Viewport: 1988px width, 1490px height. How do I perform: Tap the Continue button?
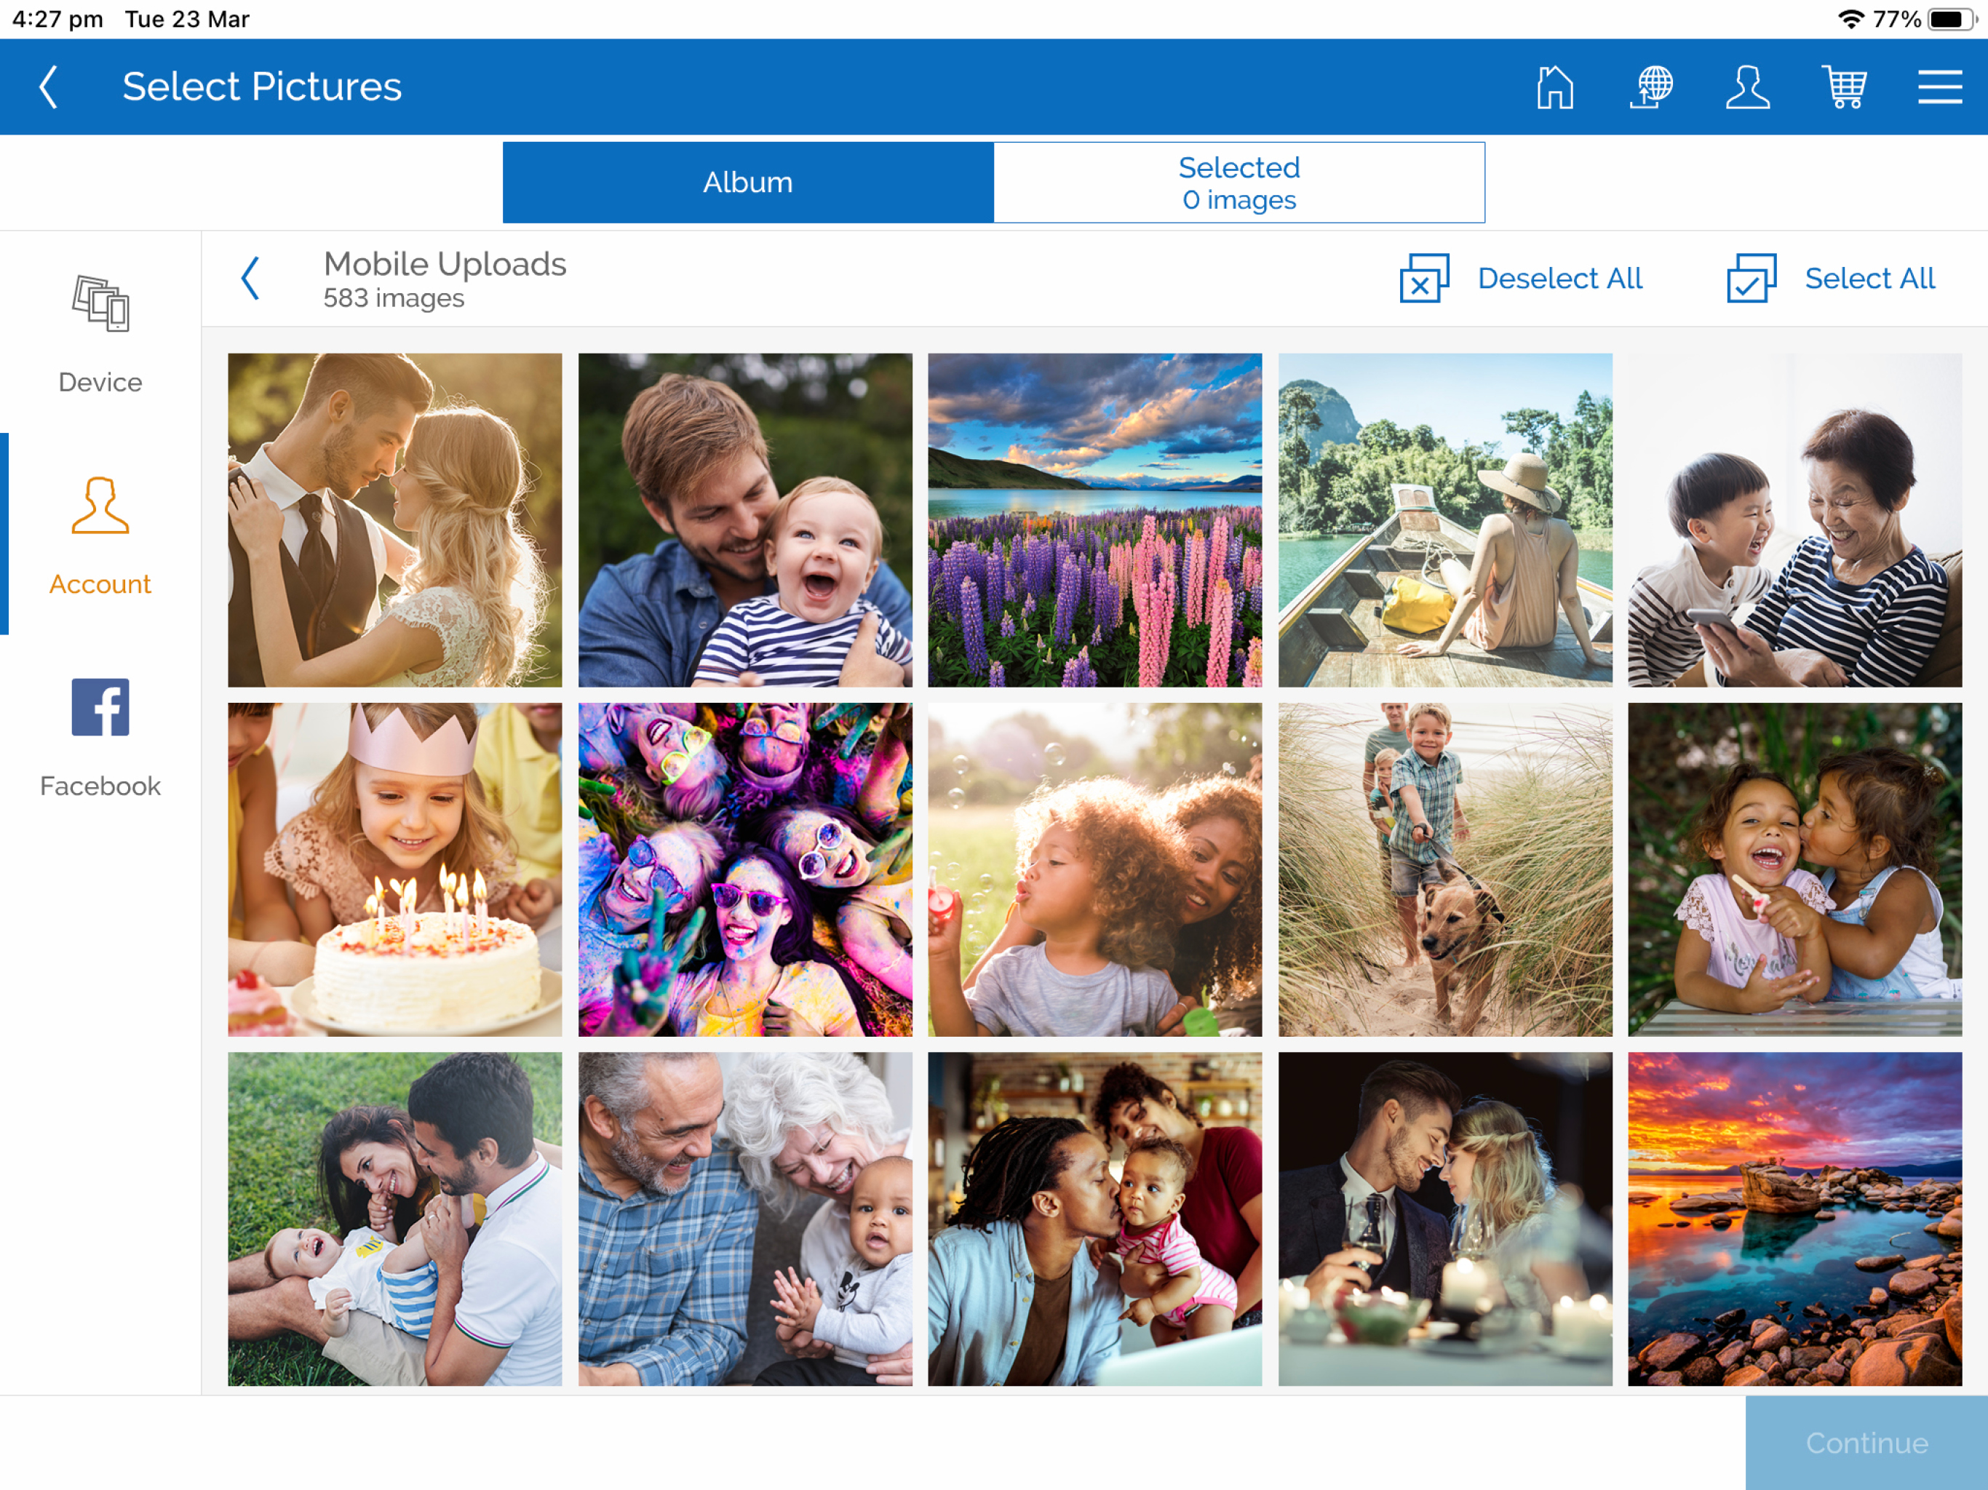1866,1443
